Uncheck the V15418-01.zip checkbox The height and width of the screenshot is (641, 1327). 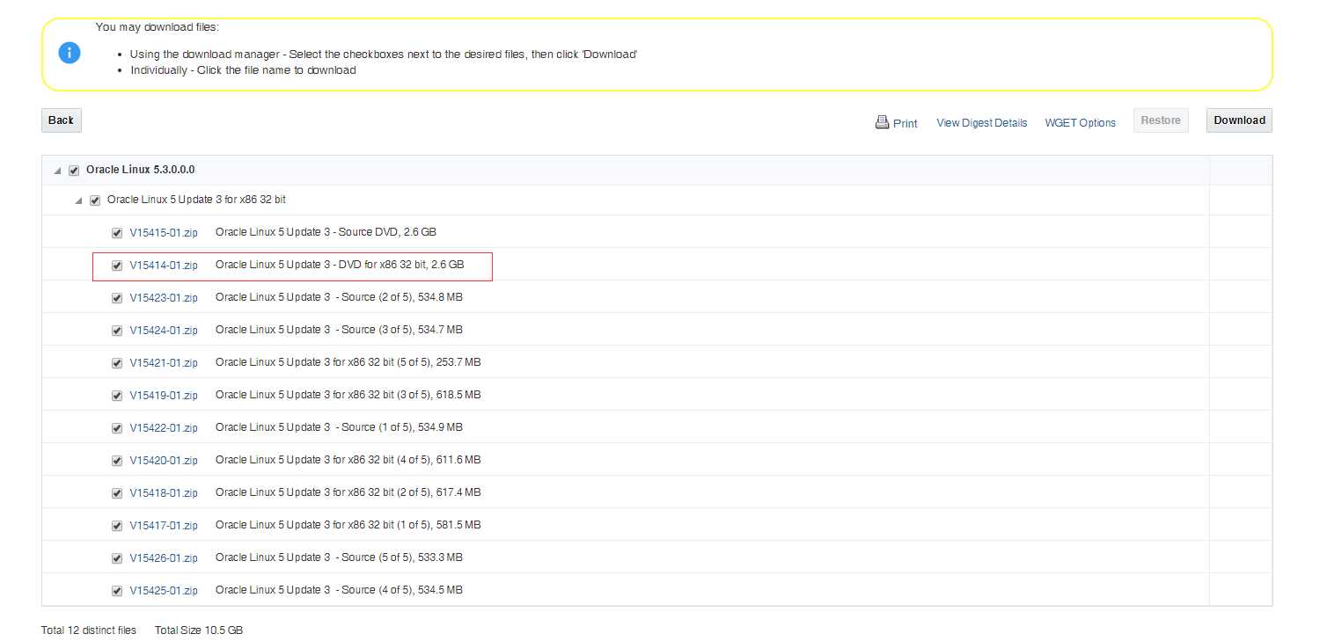(x=117, y=493)
